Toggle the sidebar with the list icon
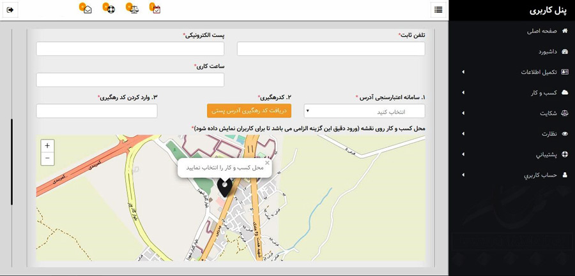 tap(438, 10)
